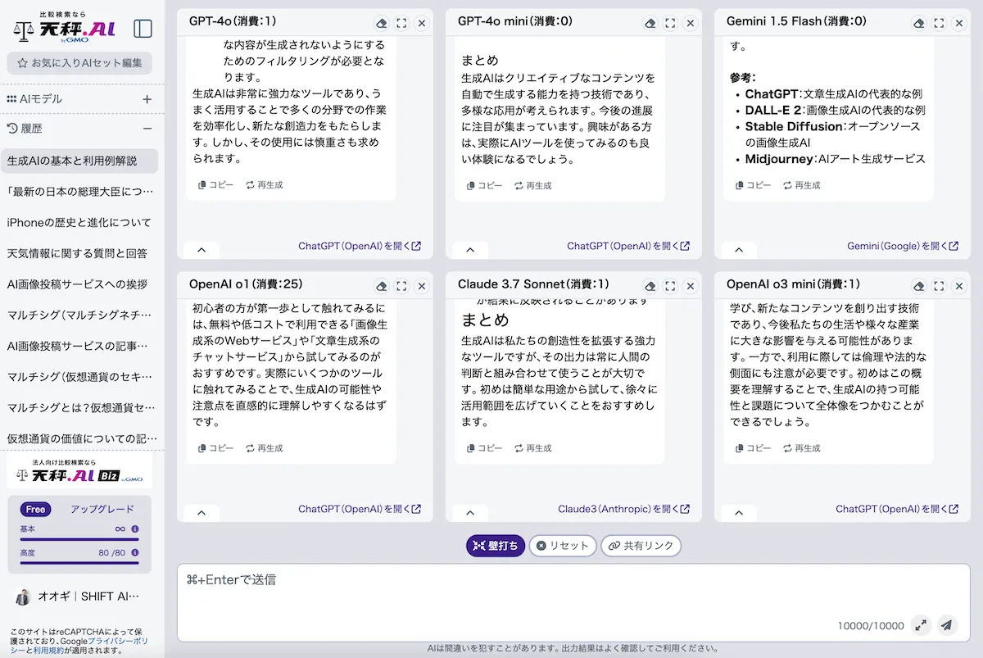Open ChatGPT link under GPT-4o mini panel
Viewport: 983px width, 658px height.
tap(628, 246)
